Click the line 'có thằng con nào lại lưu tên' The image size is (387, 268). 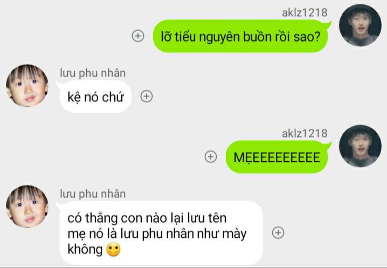click(x=147, y=218)
